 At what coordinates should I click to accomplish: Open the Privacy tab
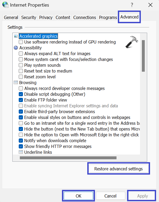click(x=46, y=17)
